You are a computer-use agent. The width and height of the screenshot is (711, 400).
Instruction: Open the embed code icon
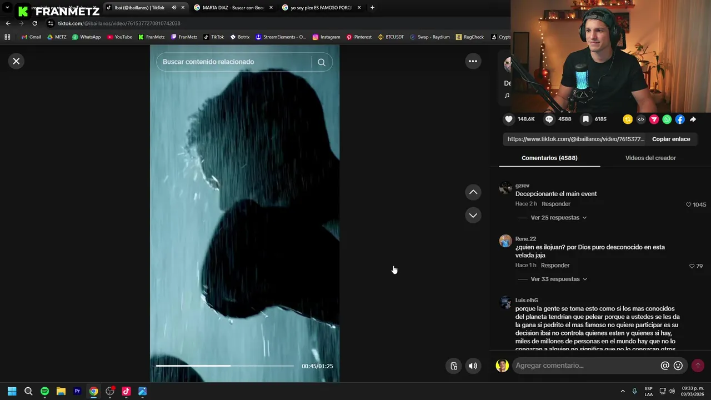coord(641,119)
